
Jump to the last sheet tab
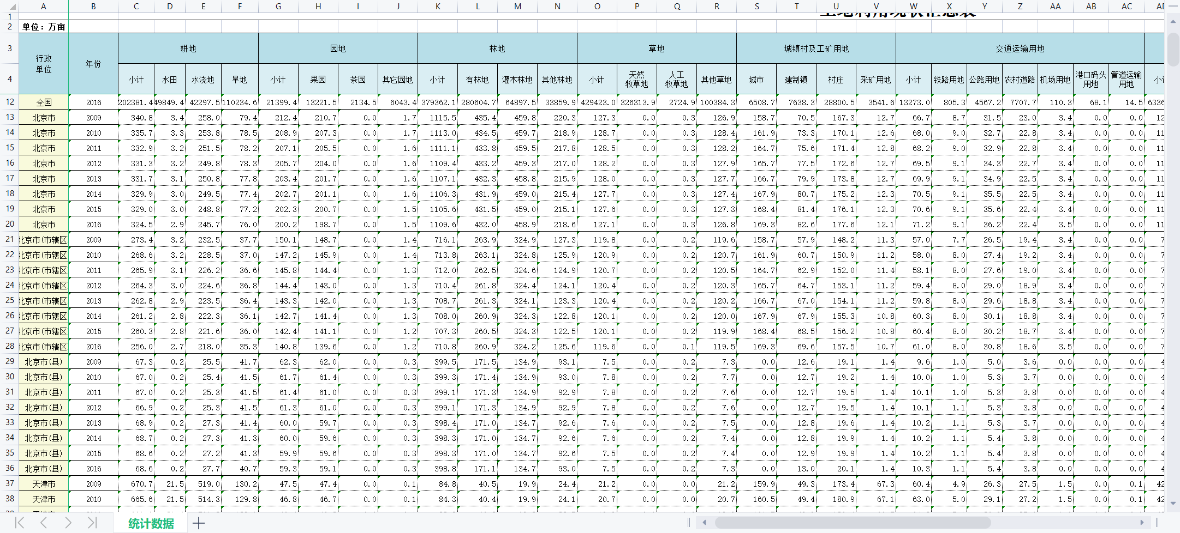point(92,523)
